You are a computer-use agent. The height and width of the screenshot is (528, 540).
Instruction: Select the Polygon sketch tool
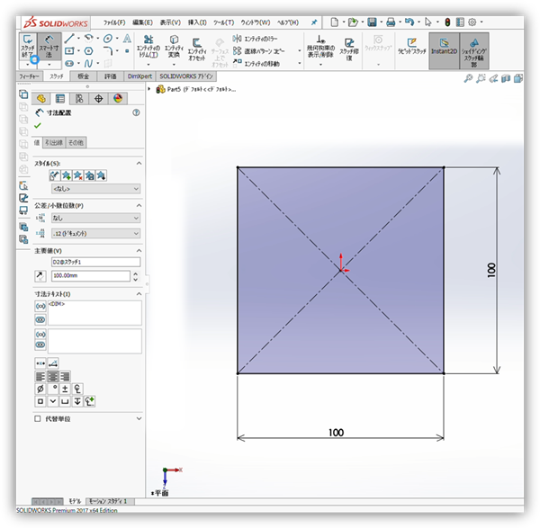point(89,51)
